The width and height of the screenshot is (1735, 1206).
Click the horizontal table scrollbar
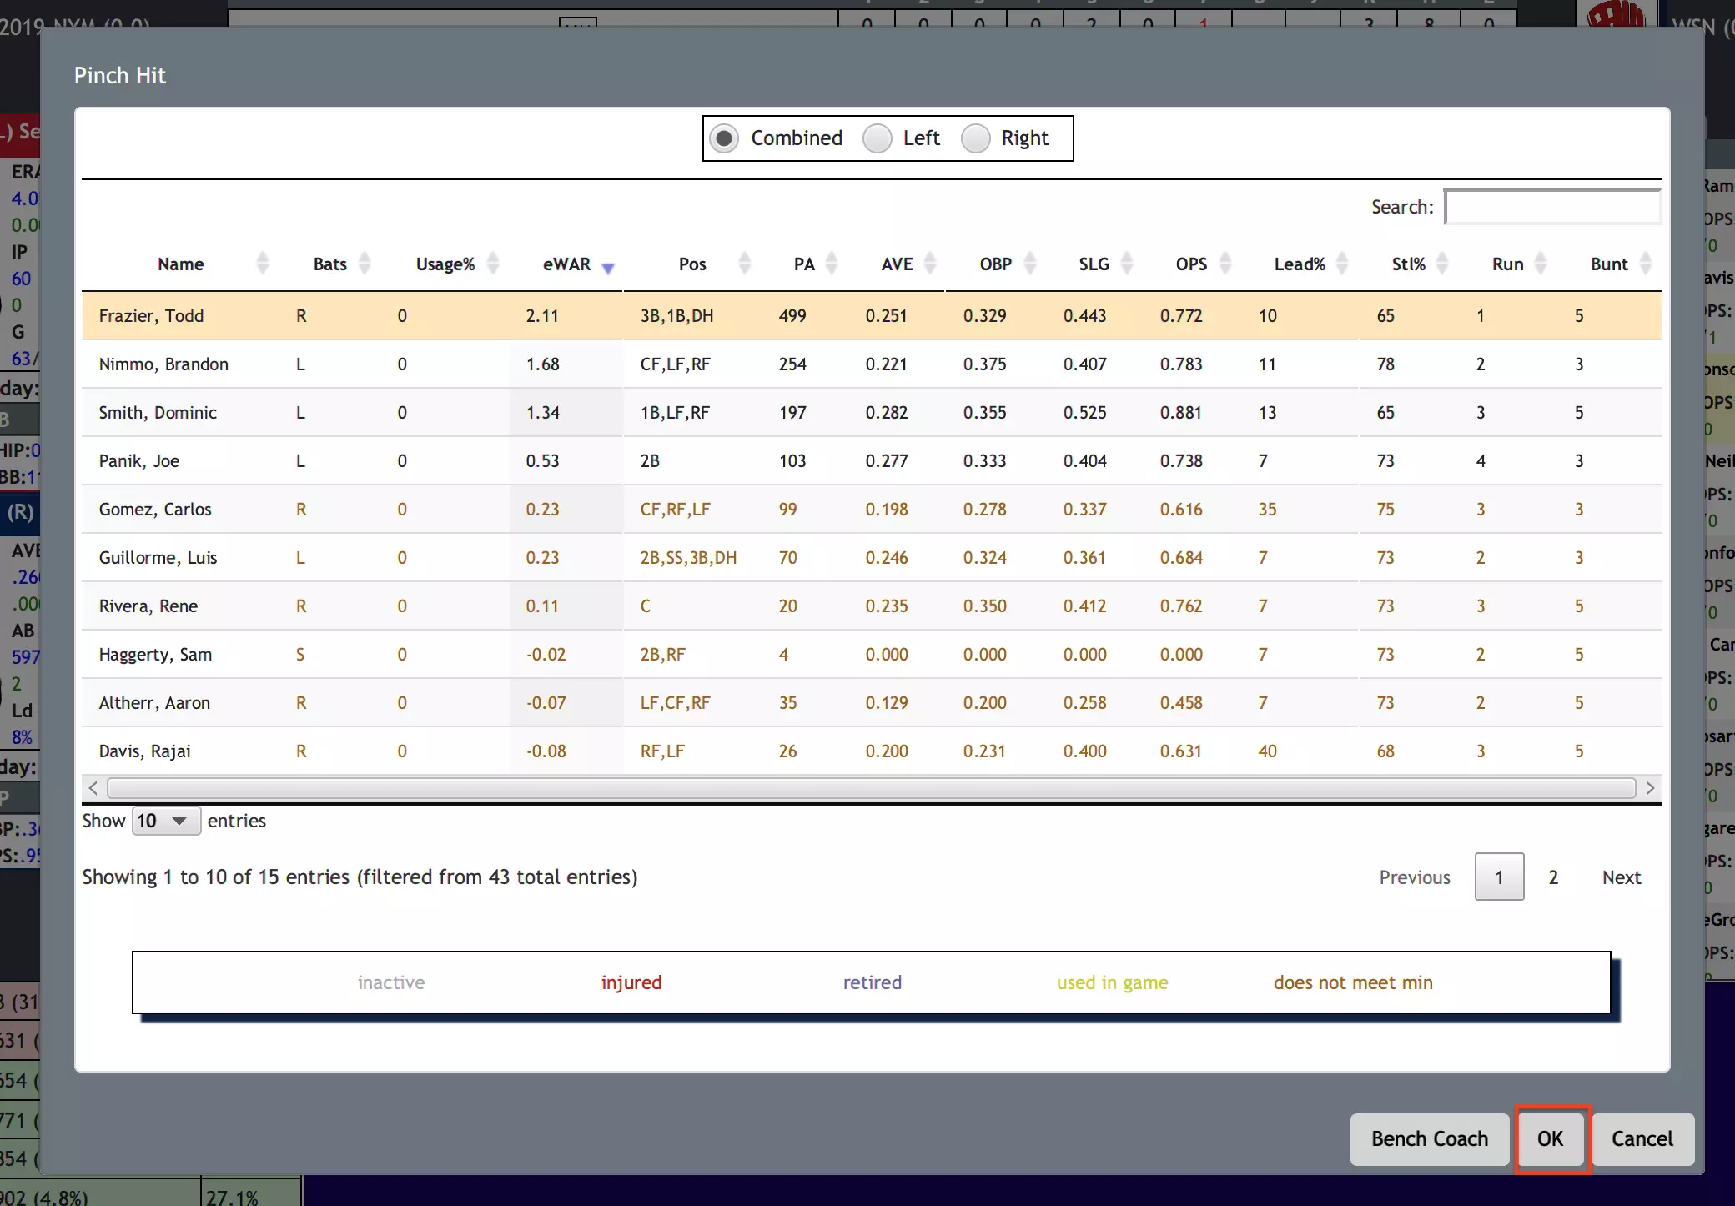click(x=871, y=788)
